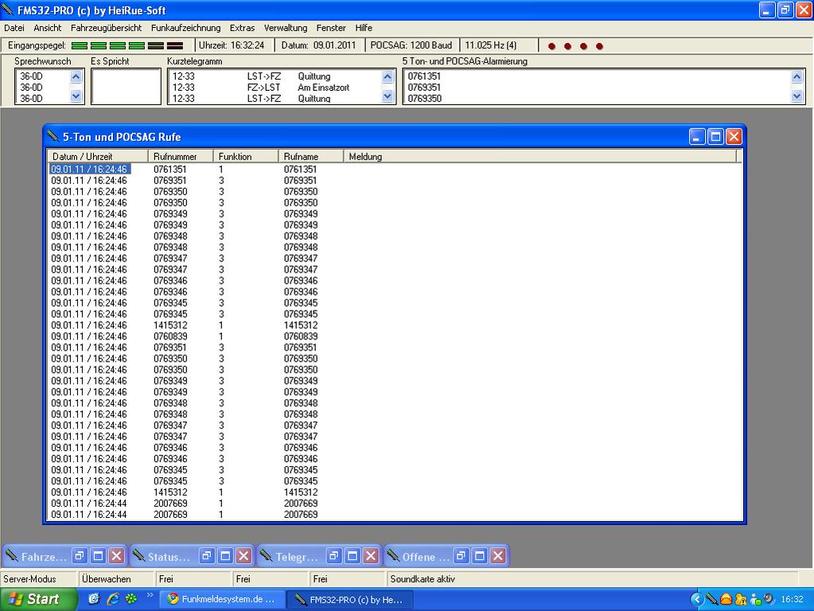The image size is (814, 611).
Task: Restore the minimized Fahrze... window
Action: pyautogui.click(x=80, y=556)
